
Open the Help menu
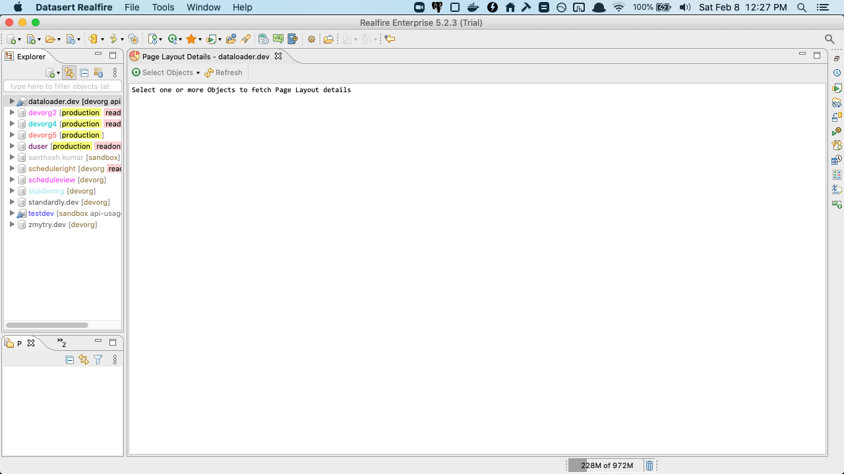point(243,7)
